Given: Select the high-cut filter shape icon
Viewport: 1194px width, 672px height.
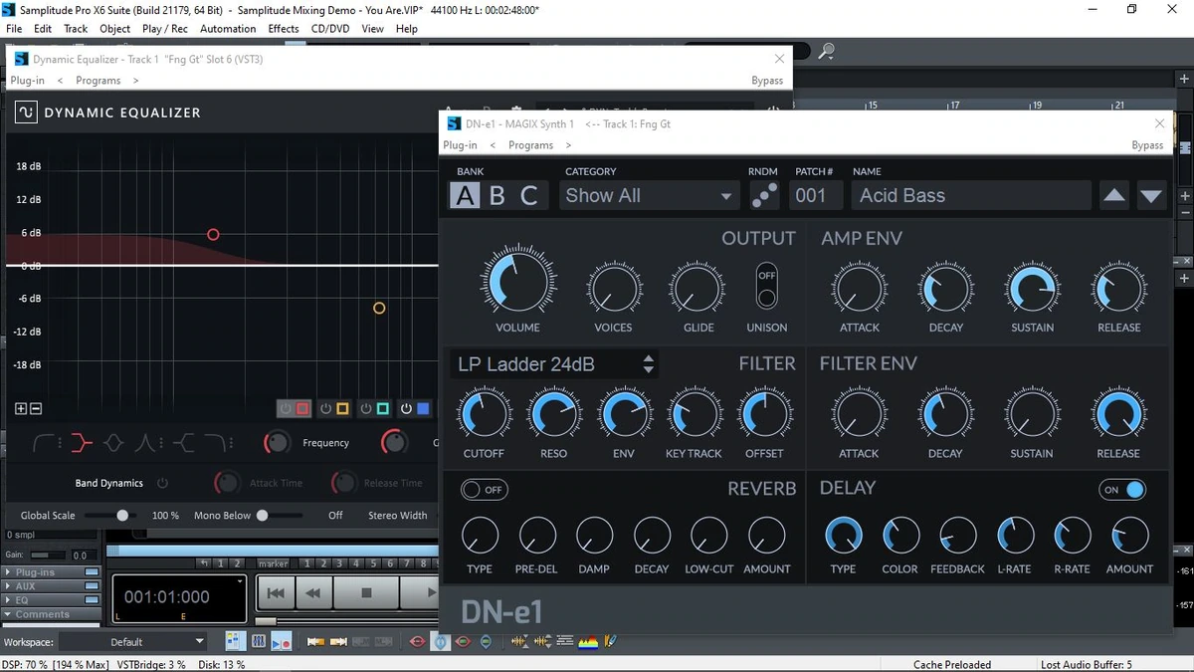Looking at the screenshot, I should point(217,442).
